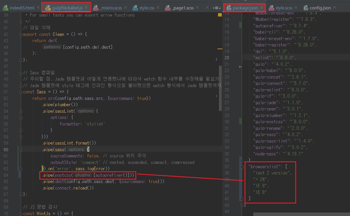Click the left editor vertical scrollbar
Screen dimensions: 350x216
pos(220,88)
